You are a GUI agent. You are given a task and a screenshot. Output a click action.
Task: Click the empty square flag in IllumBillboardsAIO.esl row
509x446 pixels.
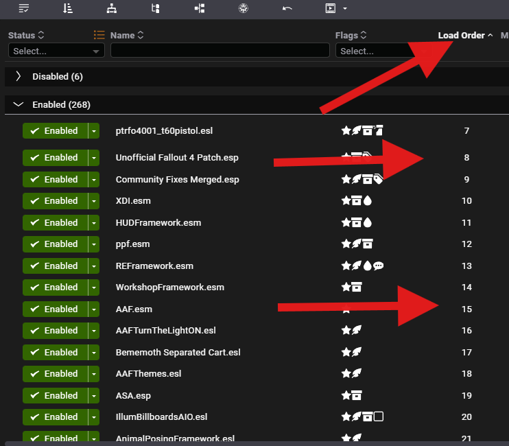pos(379,416)
